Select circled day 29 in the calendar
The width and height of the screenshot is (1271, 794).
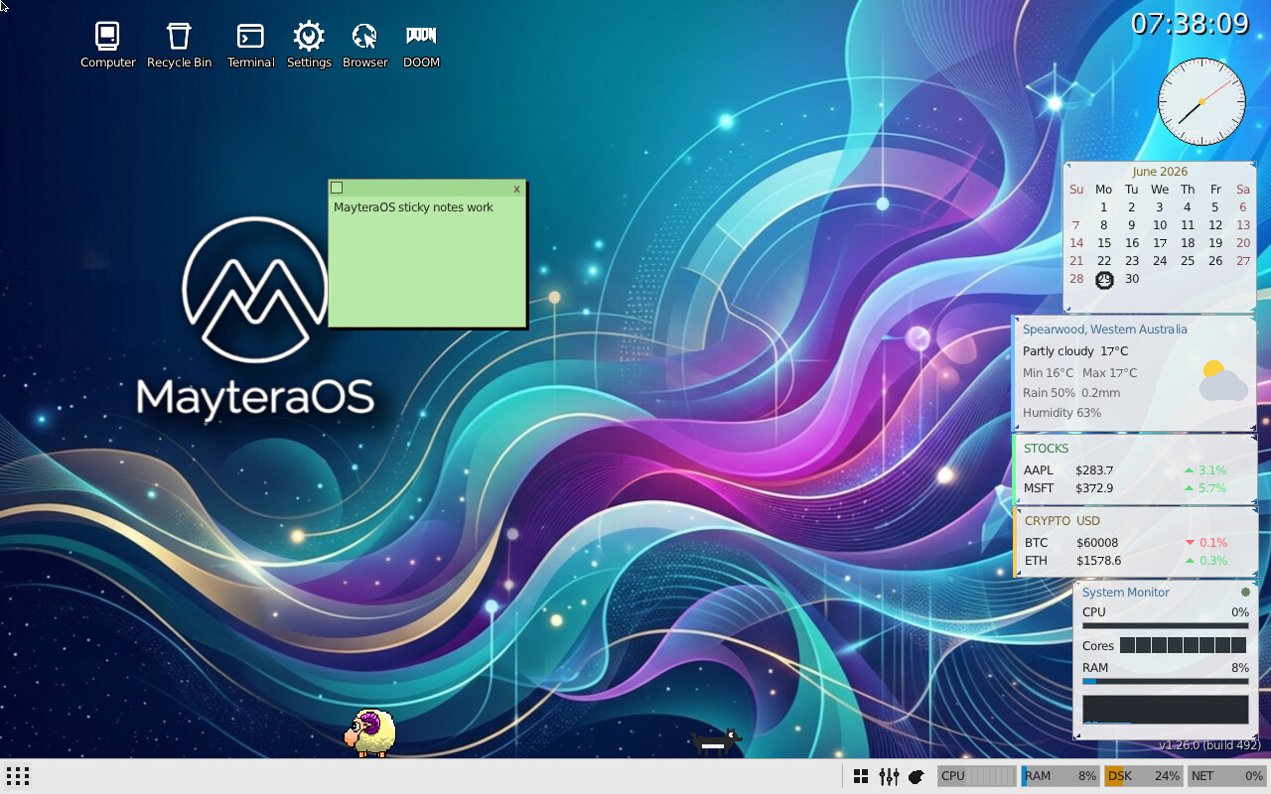pyautogui.click(x=1104, y=280)
